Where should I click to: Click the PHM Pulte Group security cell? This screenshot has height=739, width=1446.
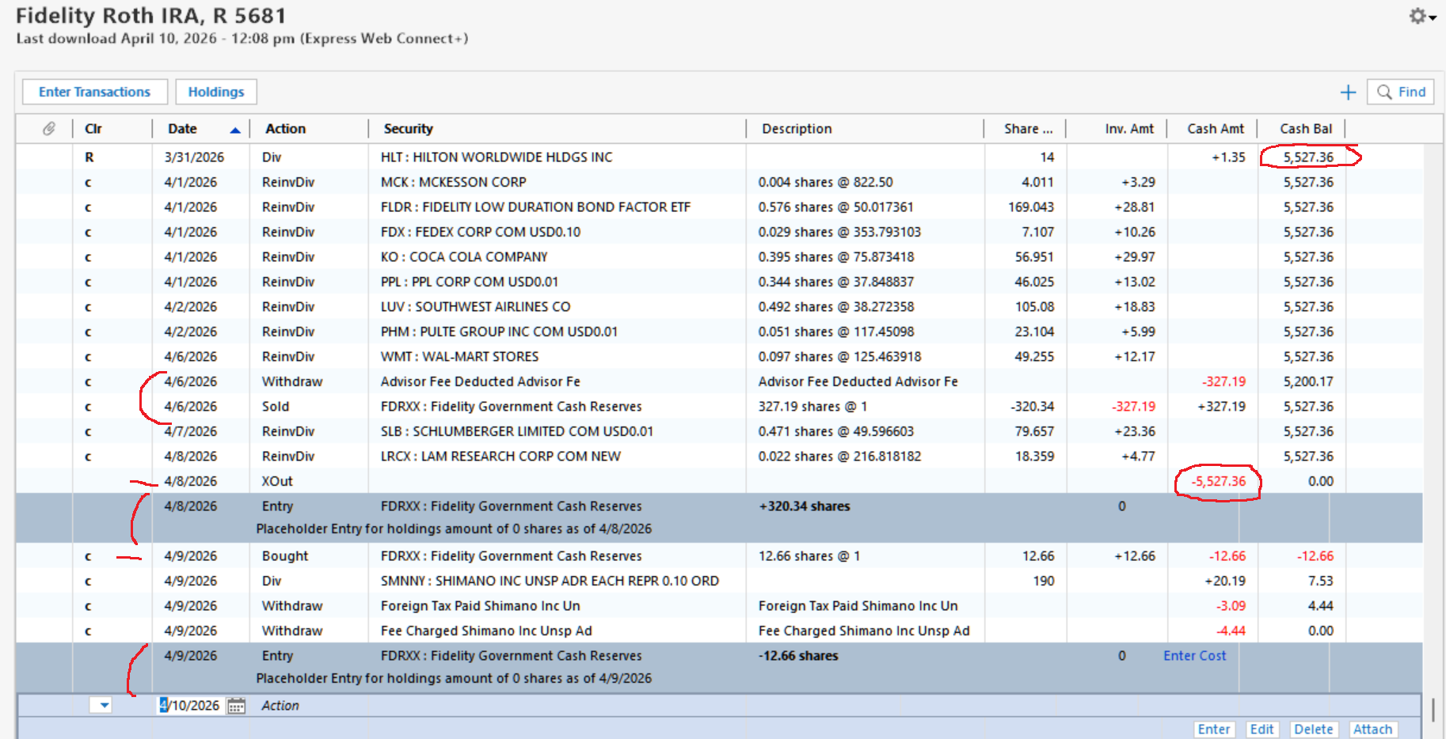pyautogui.click(x=499, y=332)
